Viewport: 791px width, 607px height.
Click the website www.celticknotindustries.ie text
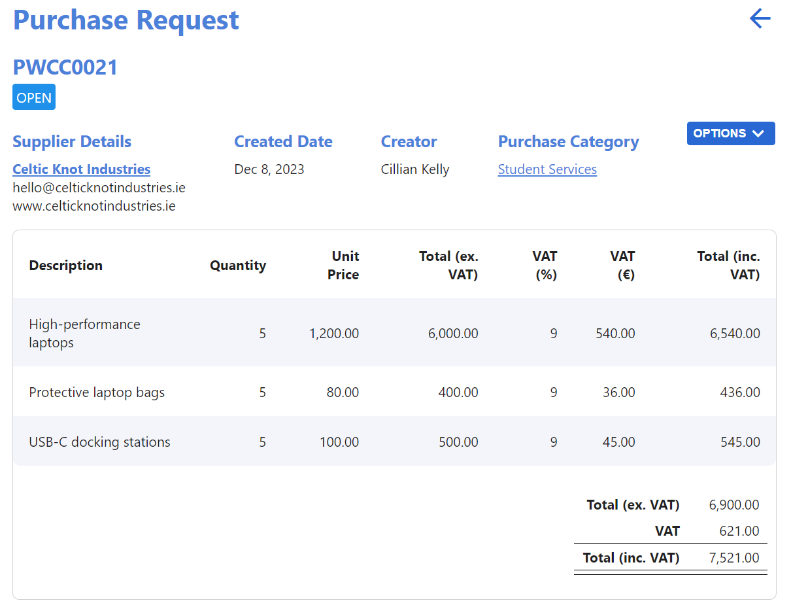click(94, 206)
